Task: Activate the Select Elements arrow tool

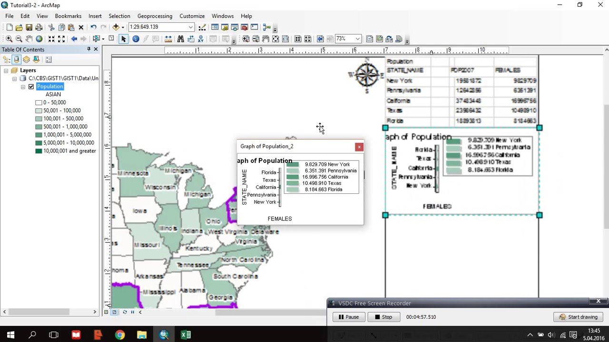Action: 123,39
